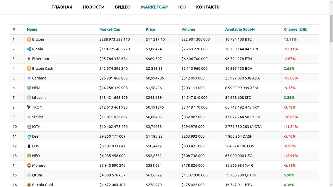Image resolution: width=333 pixels, height=187 pixels.
Task: Click the 0.36% change value
Action: point(289,185)
